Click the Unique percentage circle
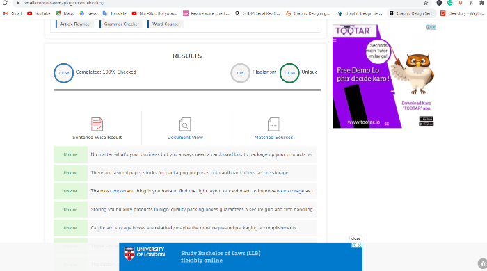Viewport: 487px width, 271px height. 289,73
